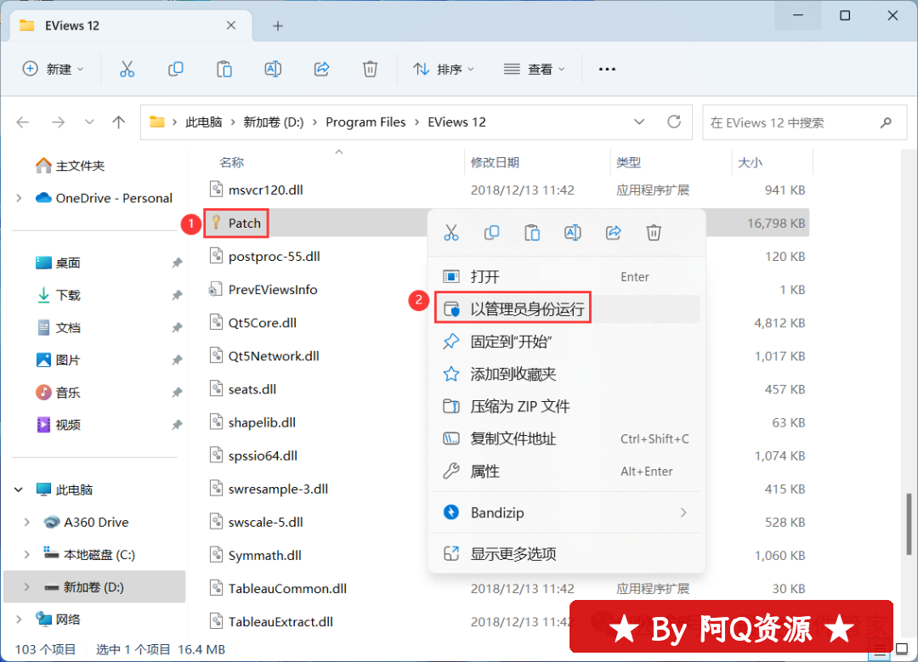Sort files by the 修改日期 column header

click(495, 162)
